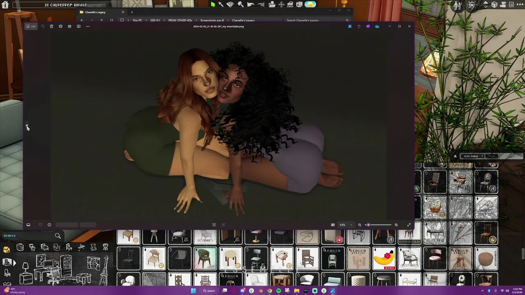Click the print icon in photo viewer
The image size is (525, 295).
[60, 26]
